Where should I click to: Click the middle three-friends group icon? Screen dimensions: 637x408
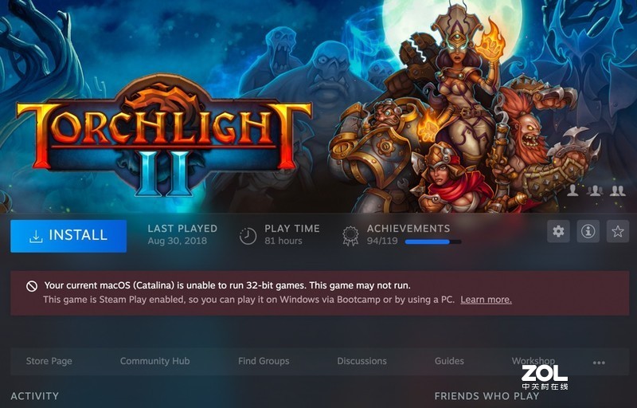pos(594,190)
